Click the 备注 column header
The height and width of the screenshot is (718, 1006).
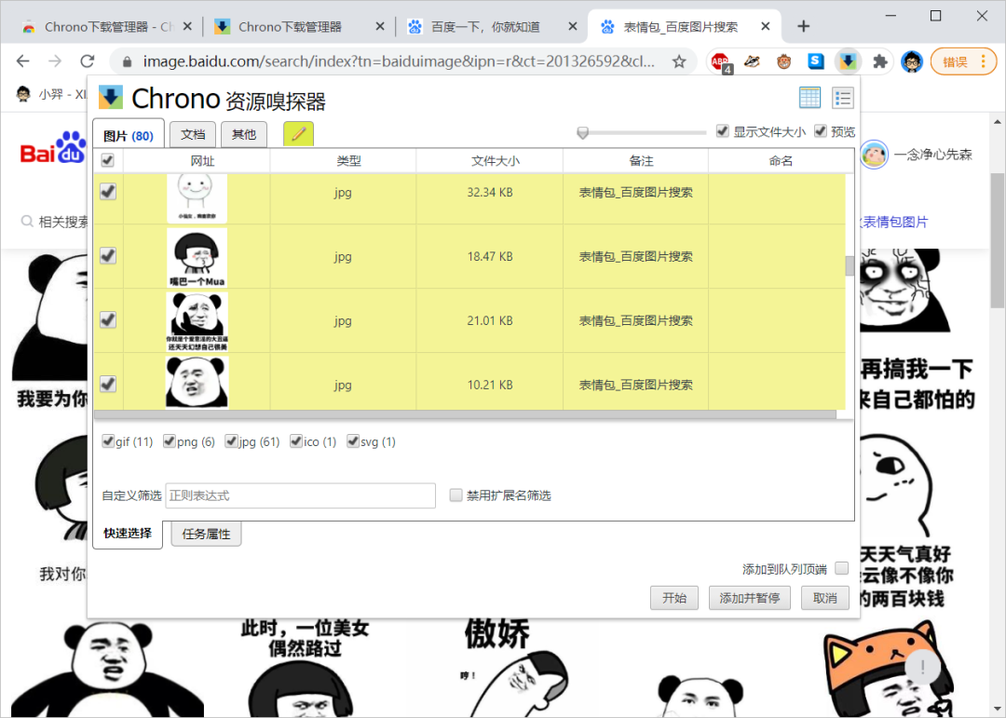point(636,160)
